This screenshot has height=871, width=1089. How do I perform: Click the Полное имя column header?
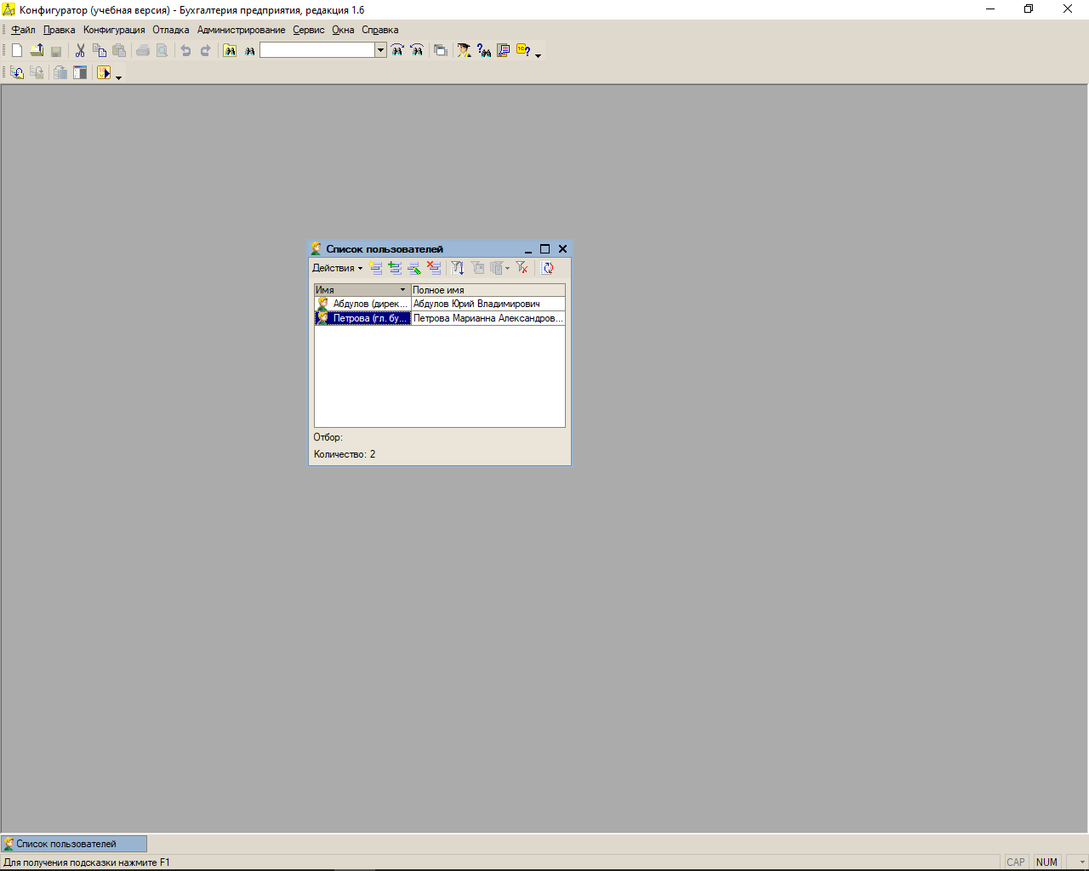pos(487,290)
